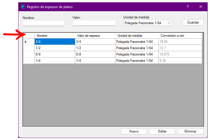Select the 3/4 cell in Nombre column

pos(55,42)
